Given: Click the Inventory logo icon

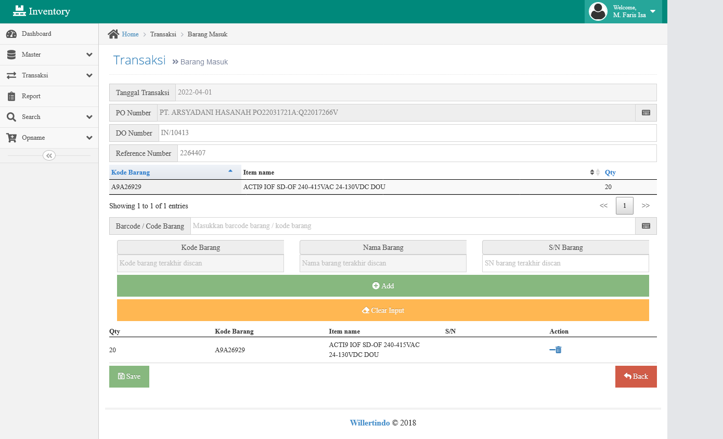Looking at the screenshot, I should (x=19, y=11).
